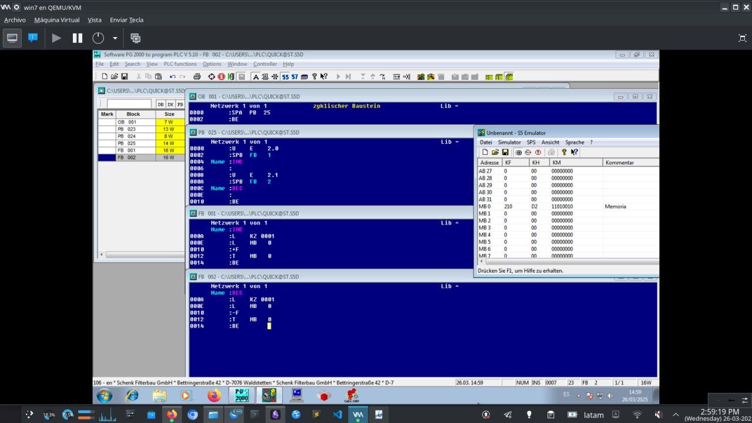The image size is (752, 423).
Task: Open the volume control in system tray
Action: (x=612, y=394)
